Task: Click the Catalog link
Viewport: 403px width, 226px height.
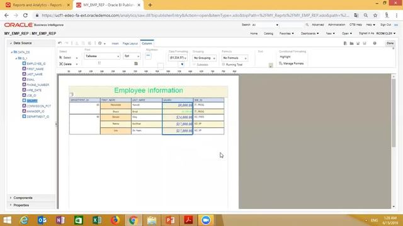Action: coord(268,33)
